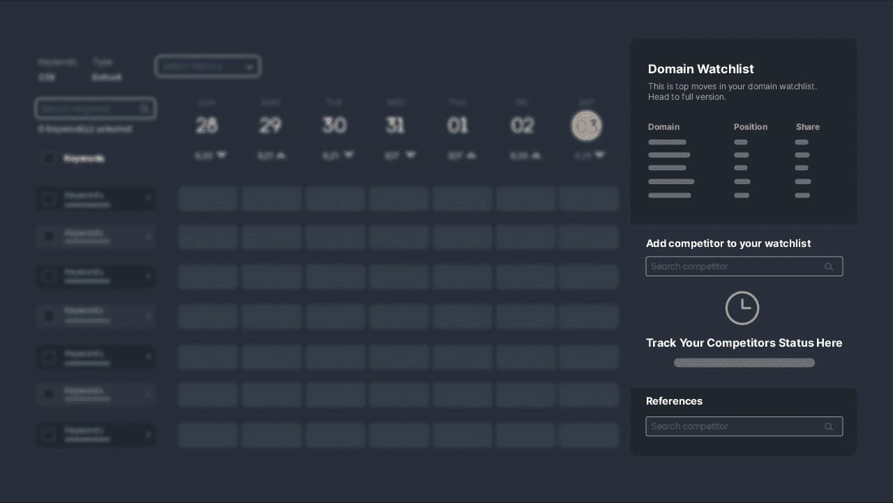893x503 pixels.
Task: Expand the third keyword row chevron
Action: pyautogui.click(x=149, y=277)
